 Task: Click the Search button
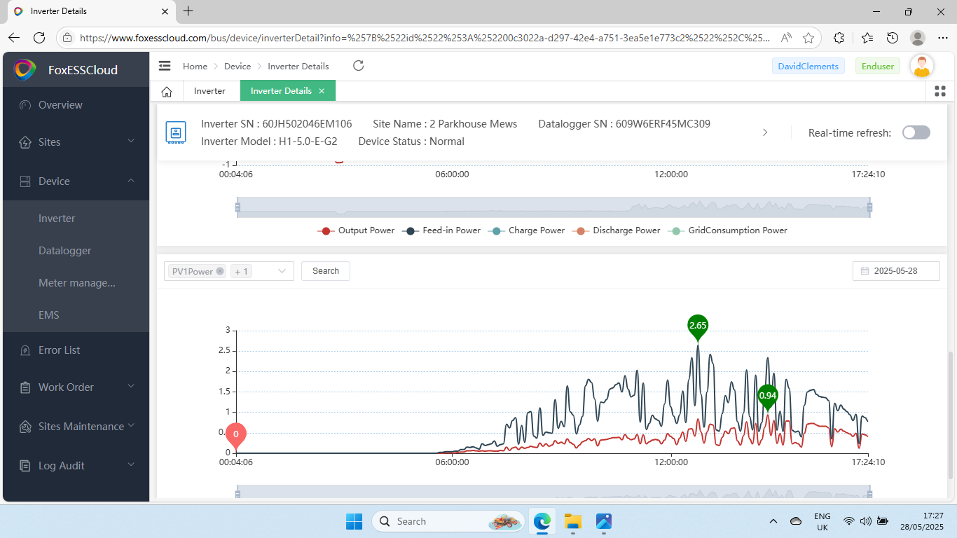pos(326,271)
